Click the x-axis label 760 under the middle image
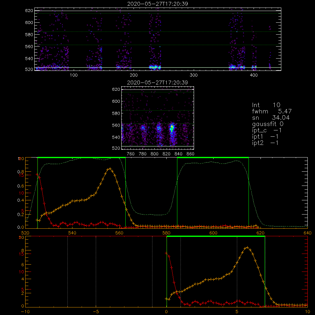Screen dimensions: 315x315 click(131, 154)
